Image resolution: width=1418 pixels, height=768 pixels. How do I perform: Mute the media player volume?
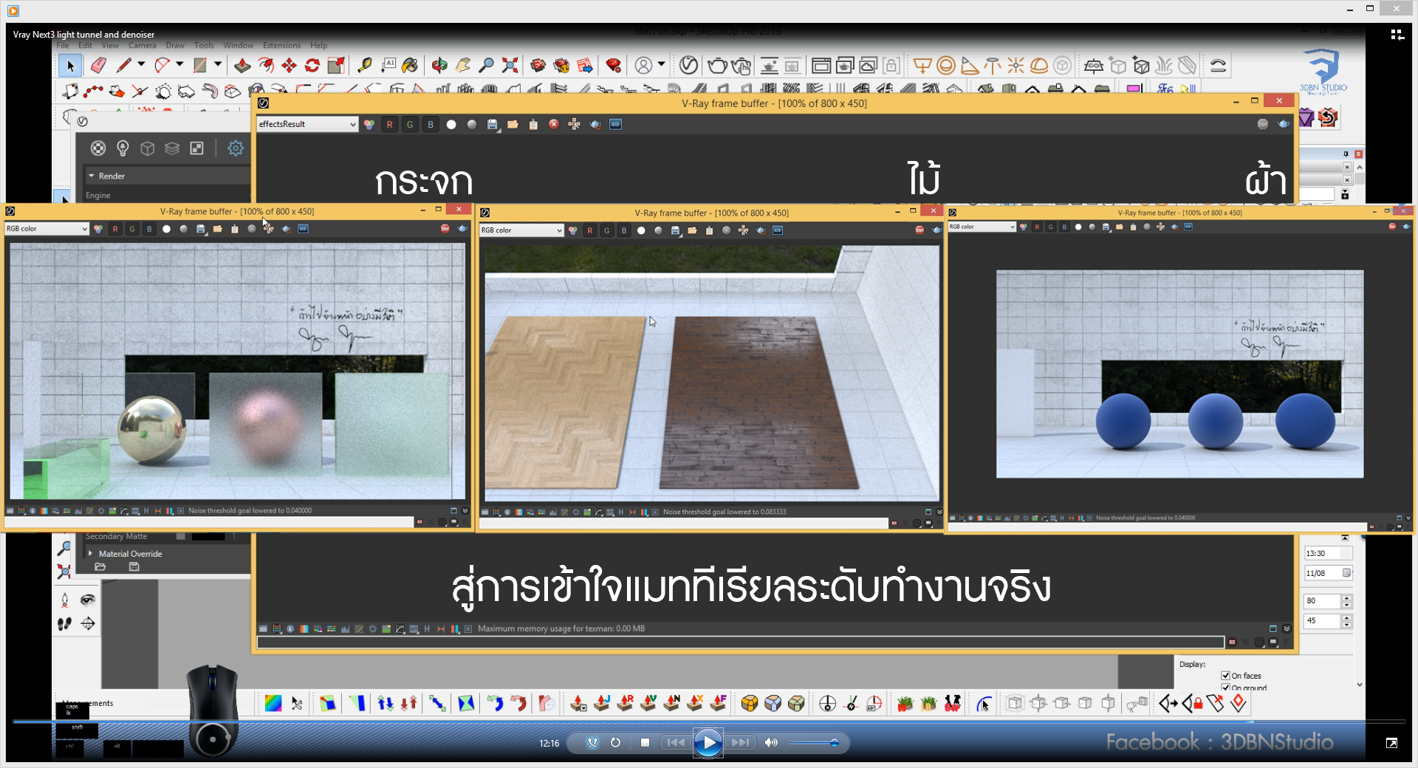pyautogui.click(x=771, y=743)
